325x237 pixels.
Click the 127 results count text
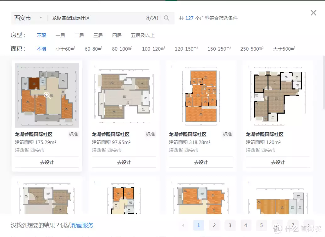coord(189,18)
